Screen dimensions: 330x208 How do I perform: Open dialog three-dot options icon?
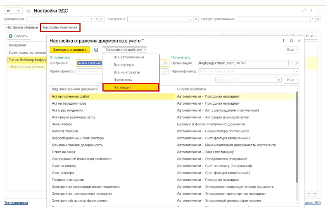click(283, 41)
